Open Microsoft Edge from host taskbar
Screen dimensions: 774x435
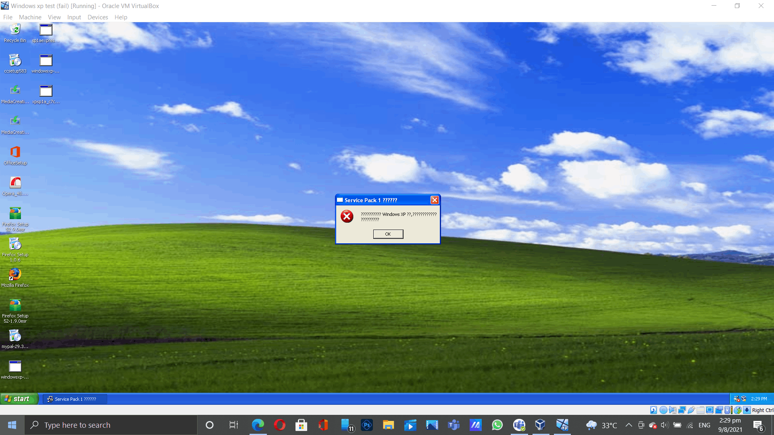tap(258, 425)
